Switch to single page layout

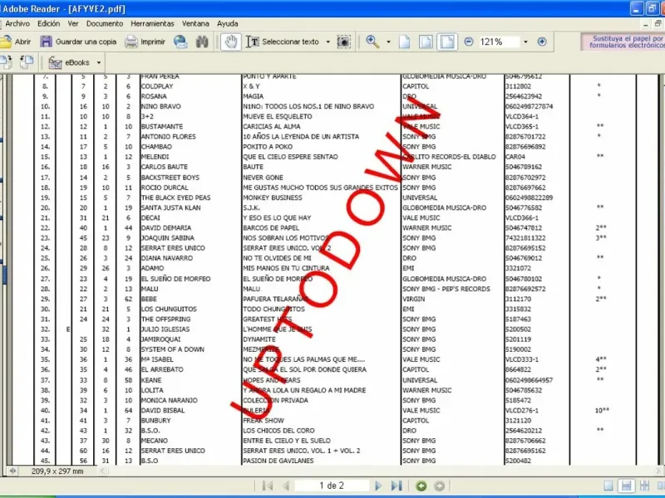(608, 486)
